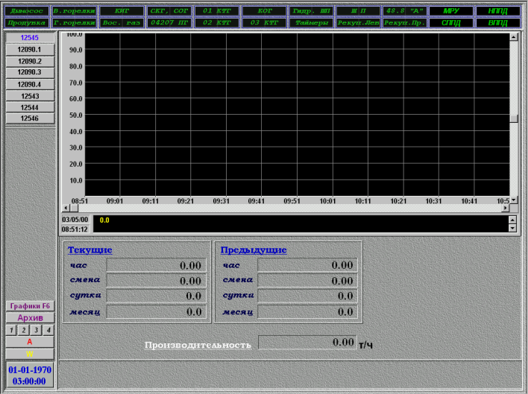
Task: Click legend panel scroll down arrow
Action: (512, 229)
